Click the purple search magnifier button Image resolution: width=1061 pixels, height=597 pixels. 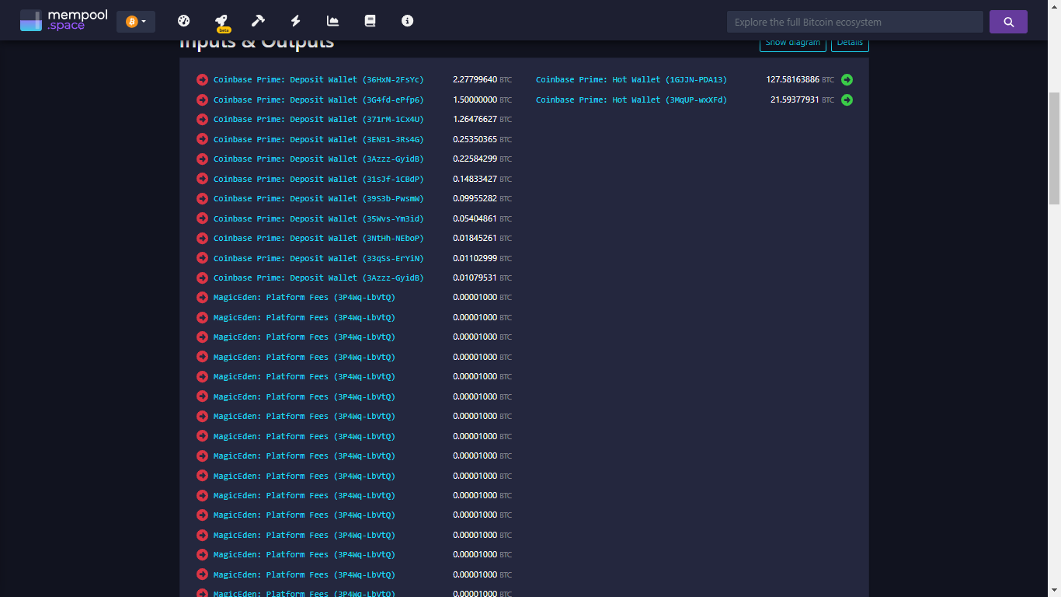1008,22
